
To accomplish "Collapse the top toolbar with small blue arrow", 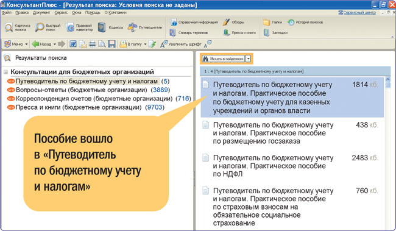I will pos(392,37).
